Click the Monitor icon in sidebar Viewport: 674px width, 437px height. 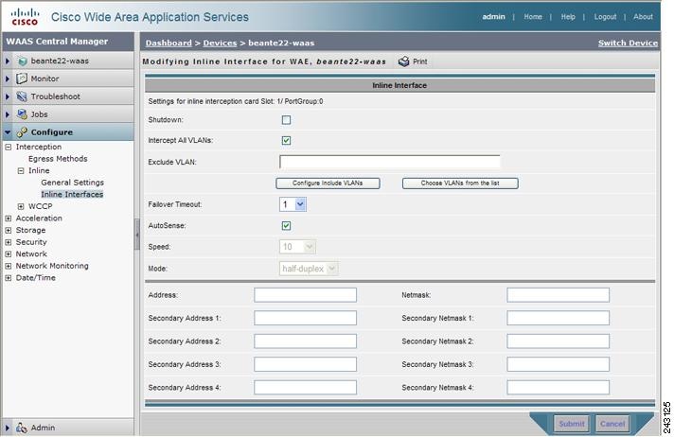(22, 79)
